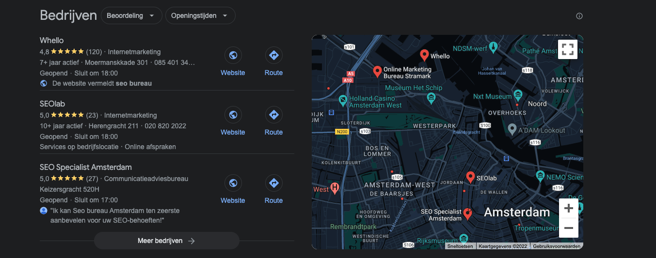Image resolution: width=656 pixels, height=258 pixels.
Task: Select the SEO Specialist Amsterdam map pin
Action: tap(468, 213)
